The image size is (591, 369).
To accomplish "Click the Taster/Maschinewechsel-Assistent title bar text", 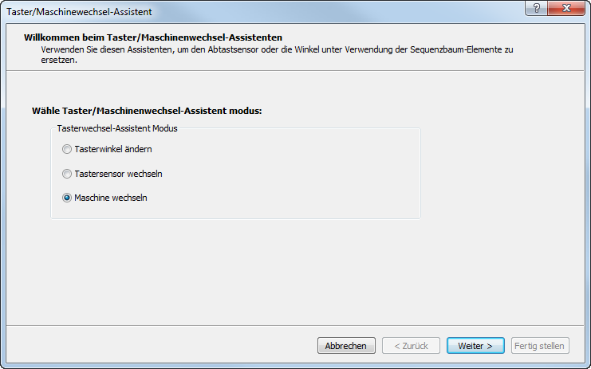I will pos(79,12).
